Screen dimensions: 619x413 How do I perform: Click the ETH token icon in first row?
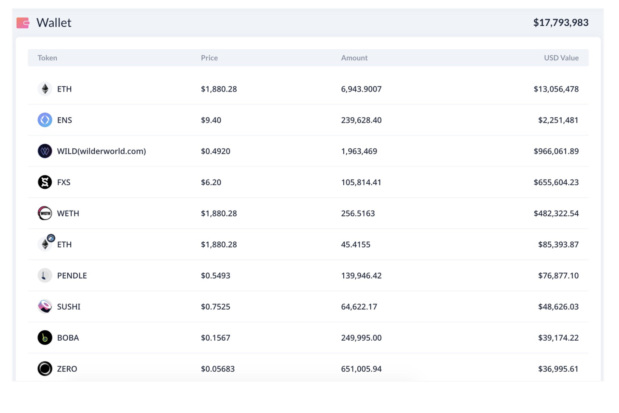click(x=45, y=89)
